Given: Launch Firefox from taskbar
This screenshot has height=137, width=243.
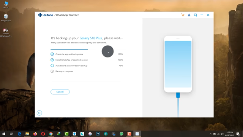Looking at the screenshot, I should (x=35, y=134).
